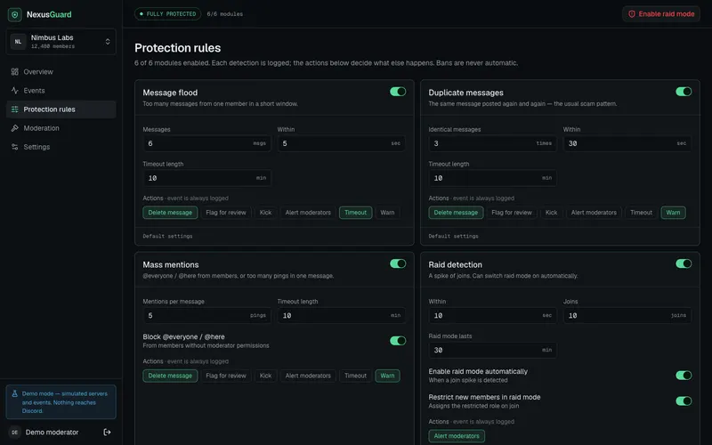Click the FULLY PROTECTED status badge
The width and height of the screenshot is (712, 445).
point(167,14)
